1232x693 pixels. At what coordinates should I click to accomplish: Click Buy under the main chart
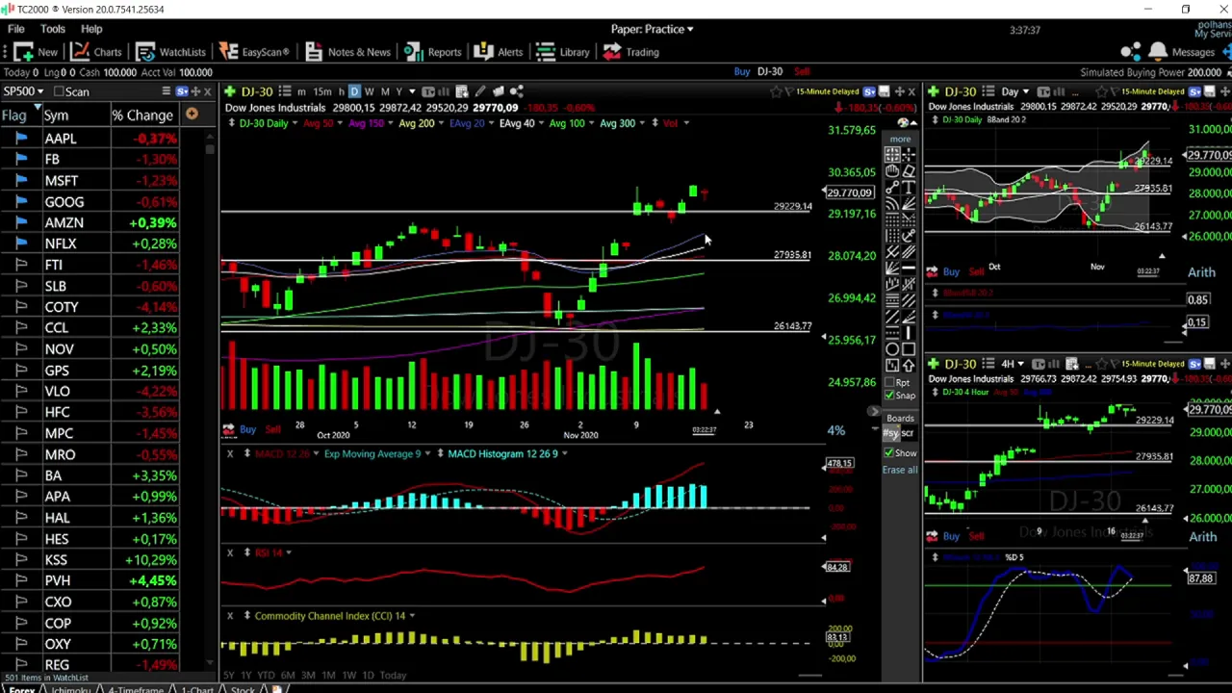click(x=247, y=429)
